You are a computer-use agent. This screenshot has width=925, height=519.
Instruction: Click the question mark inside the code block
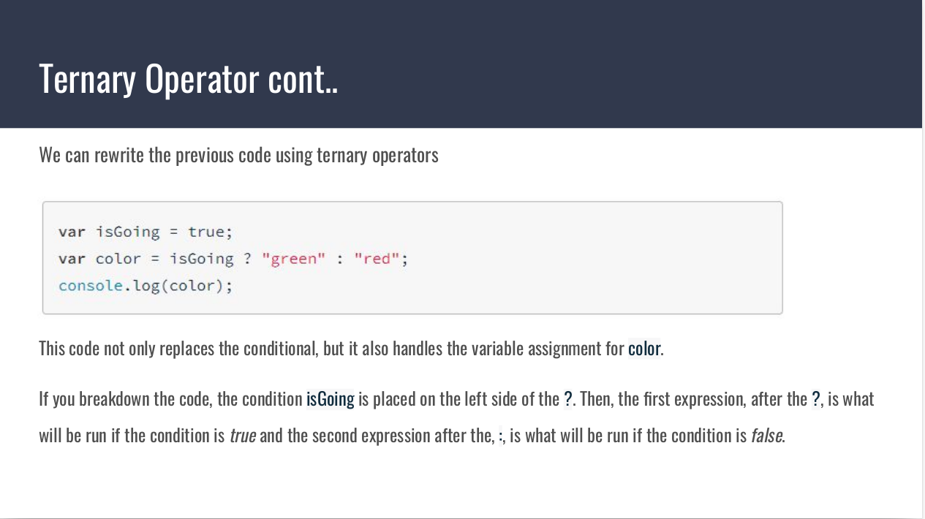click(248, 259)
